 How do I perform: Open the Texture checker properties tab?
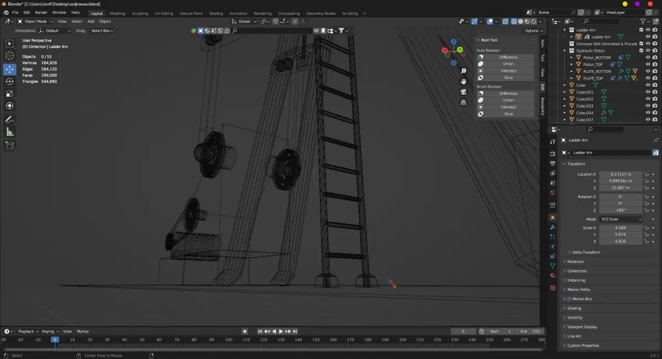tap(553, 288)
